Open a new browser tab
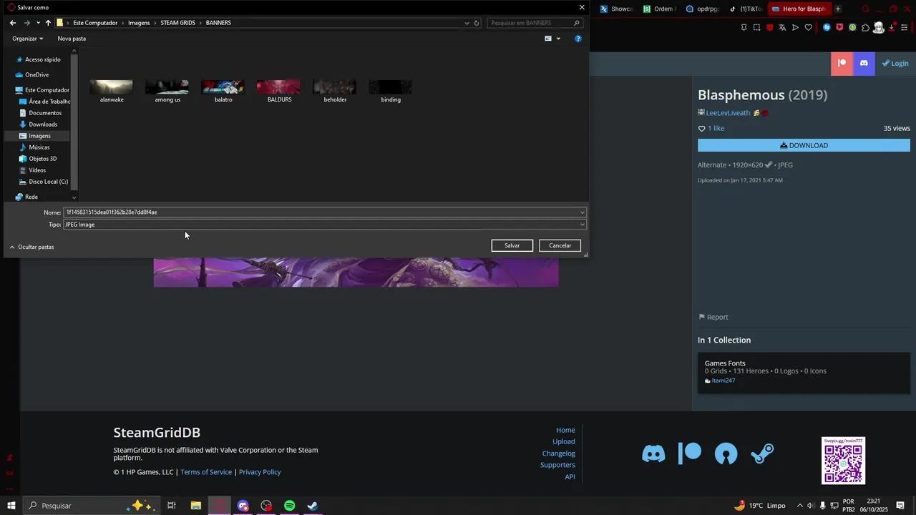Screen dimensions: 916x515 [838, 9]
